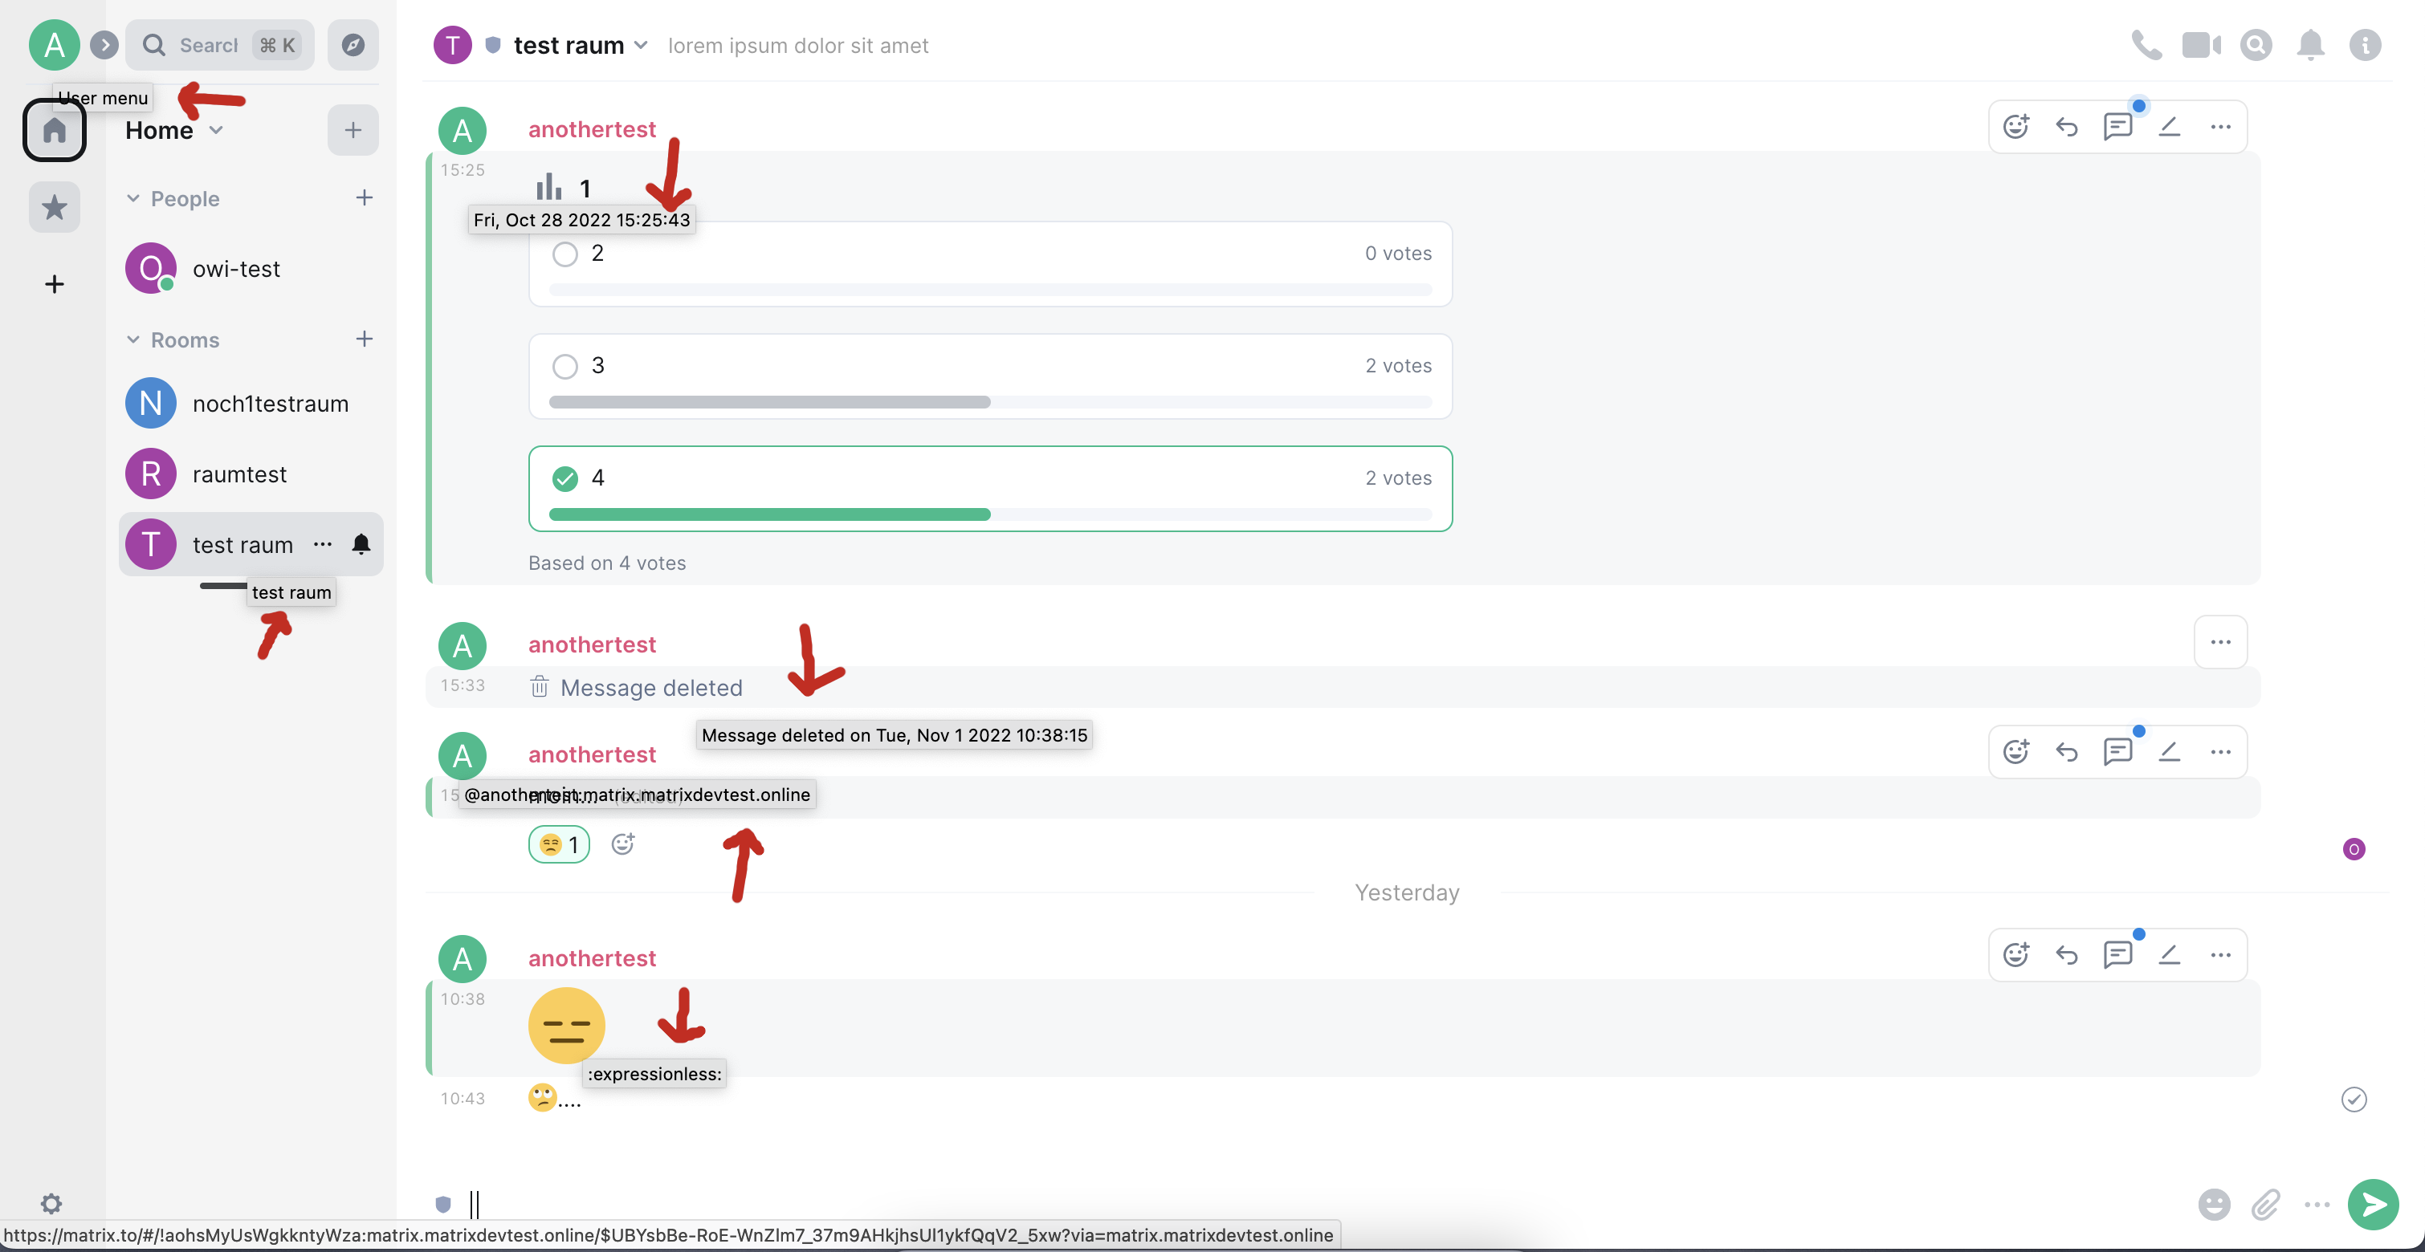Select poll option 3
Viewport: 2425px width, 1252px height.
[564, 365]
